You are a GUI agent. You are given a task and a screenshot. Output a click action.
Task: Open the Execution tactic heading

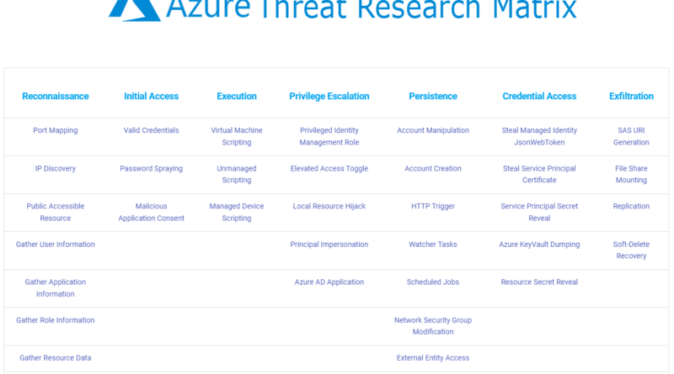click(x=237, y=96)
